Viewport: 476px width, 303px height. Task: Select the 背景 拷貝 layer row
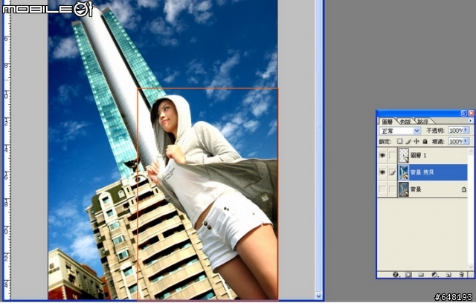pos(422,172)
